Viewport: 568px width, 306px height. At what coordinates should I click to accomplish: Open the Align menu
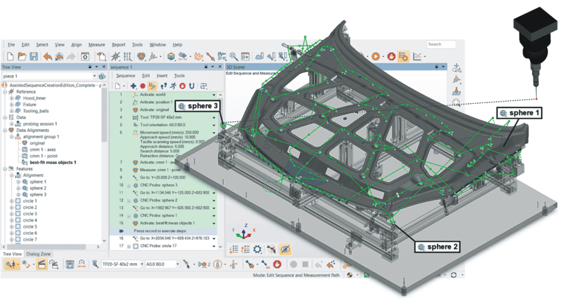76,44
